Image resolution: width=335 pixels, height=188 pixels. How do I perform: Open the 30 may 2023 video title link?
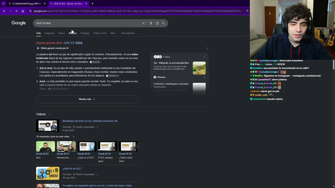pyautogui.click(x=72, y=169)
